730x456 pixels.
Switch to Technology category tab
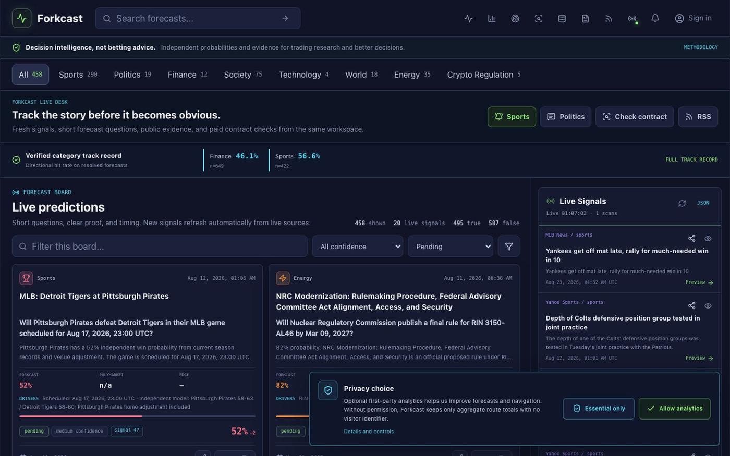click(303, 75)
